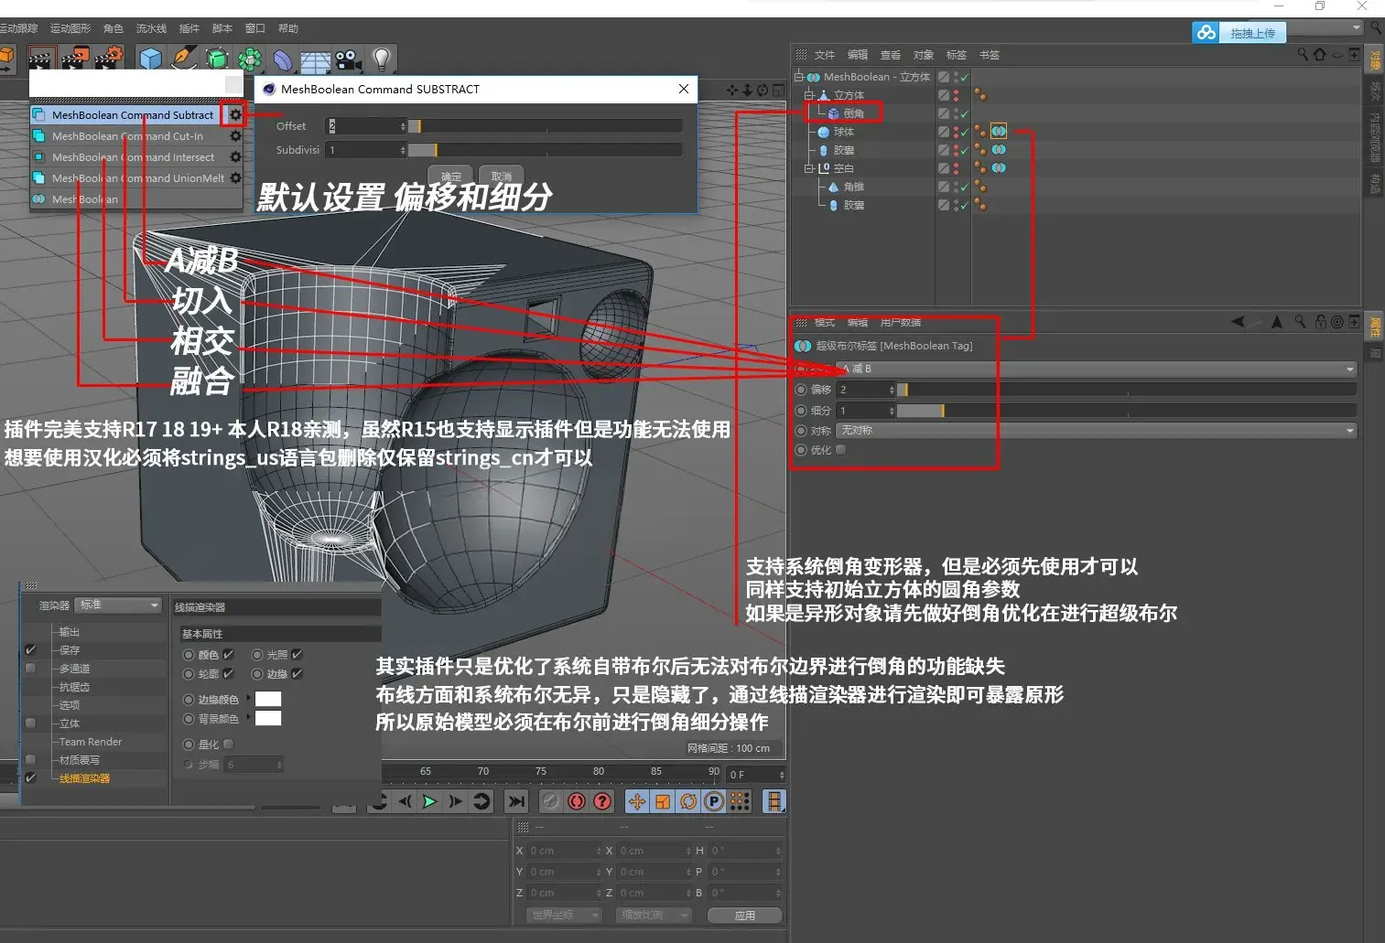
Task: Click the 标签 menu in the object manager
Action: coord(956,54)
